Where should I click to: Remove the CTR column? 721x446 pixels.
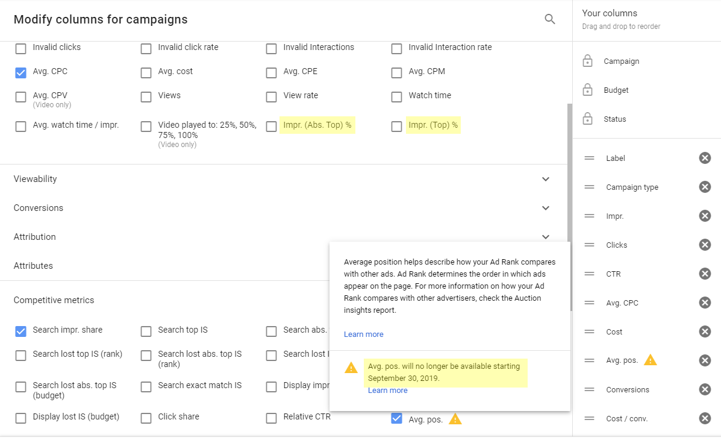[x=705, y=274]
